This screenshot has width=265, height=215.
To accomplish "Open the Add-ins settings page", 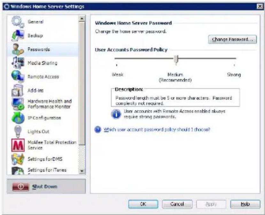I will tap(43, 90).
